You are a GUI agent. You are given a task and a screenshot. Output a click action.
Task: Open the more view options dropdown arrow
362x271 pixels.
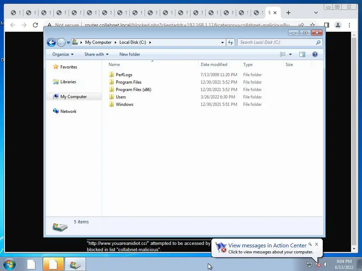291,54
